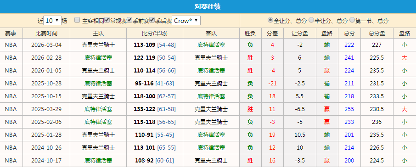The image size is (416, 168).
Task: Click the half-time score [54-48]
Action: (166, 45)
